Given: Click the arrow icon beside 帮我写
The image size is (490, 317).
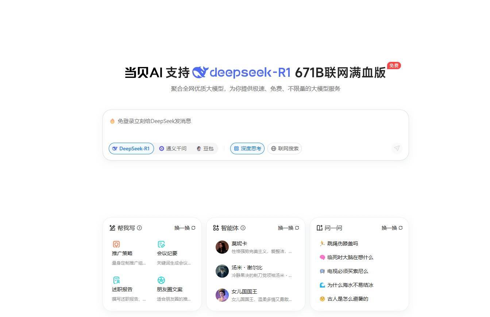Looking at the screenshot, I should [x=139, y=228].
